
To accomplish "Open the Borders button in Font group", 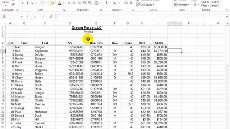I will [x=42, y=3].
